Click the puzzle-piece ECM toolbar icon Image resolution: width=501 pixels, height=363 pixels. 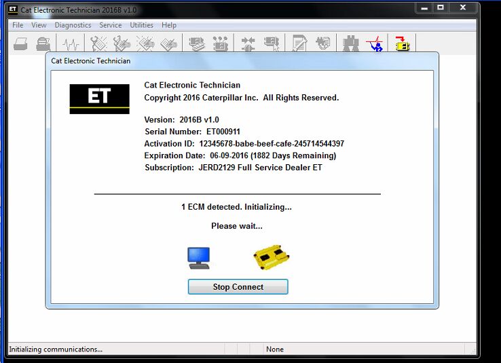click(x=322, y=43)
